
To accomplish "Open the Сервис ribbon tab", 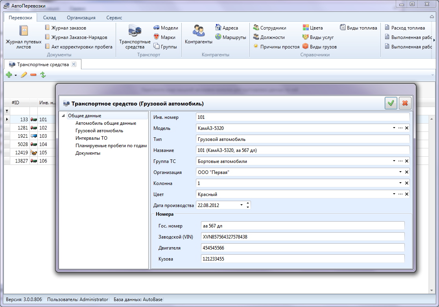I will click(x=114, y=18).
